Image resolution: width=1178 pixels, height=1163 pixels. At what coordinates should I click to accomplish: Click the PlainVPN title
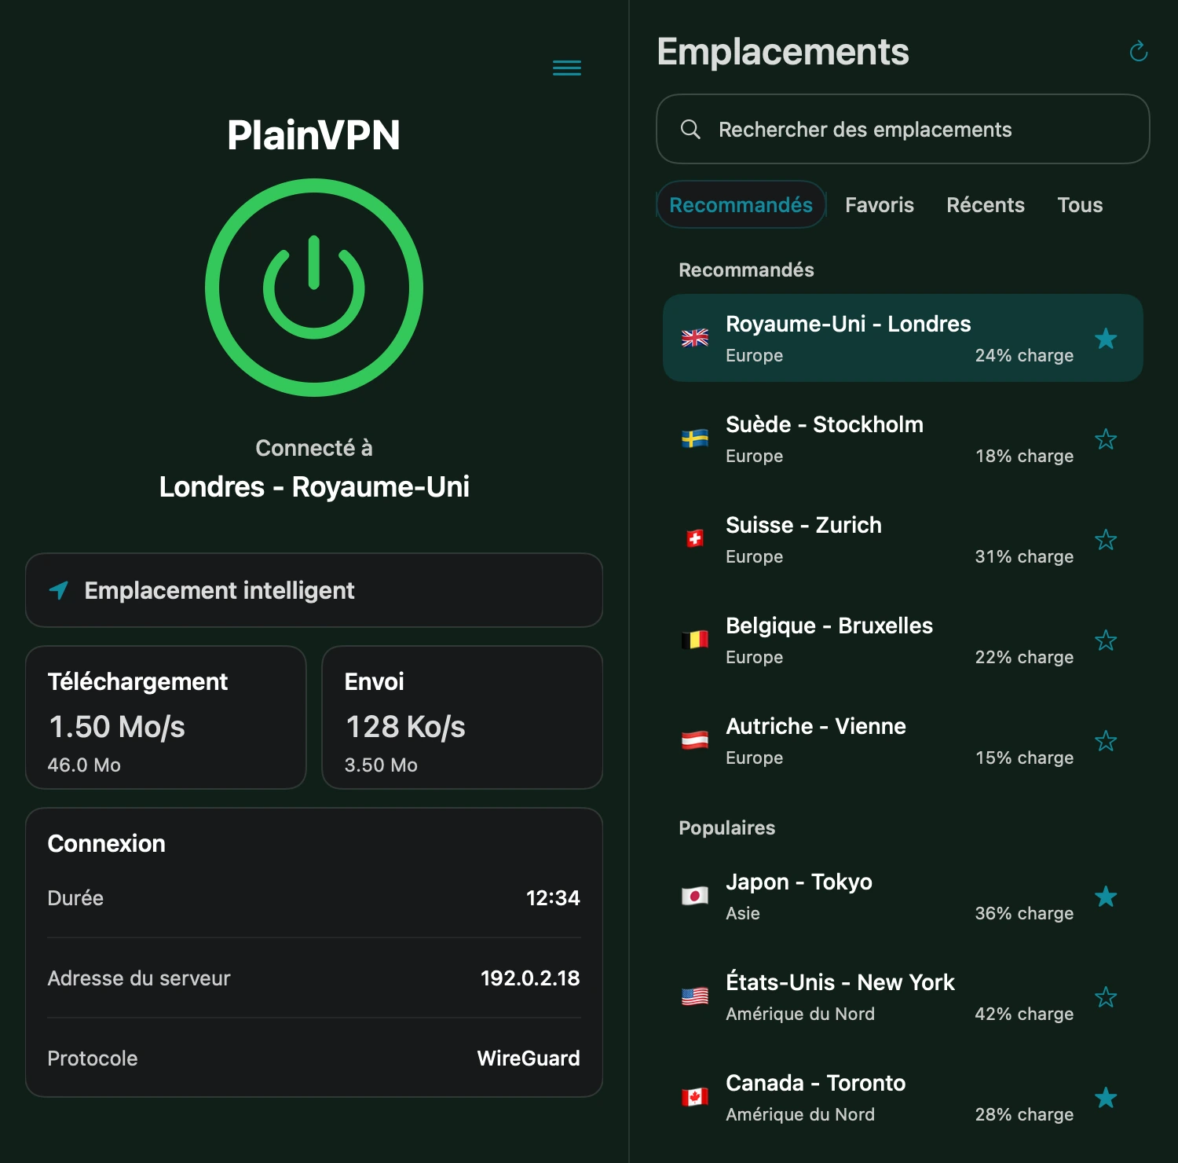[314, 135]
